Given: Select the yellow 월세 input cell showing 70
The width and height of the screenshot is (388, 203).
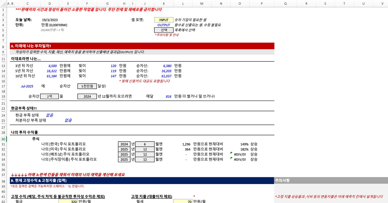Looking at the screenshot, I should tap(183, 201).
